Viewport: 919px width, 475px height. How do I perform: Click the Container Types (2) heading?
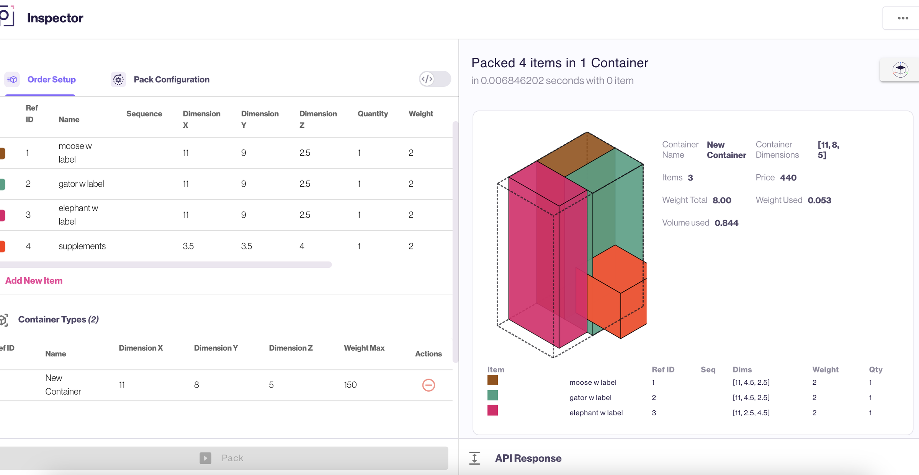58,320
